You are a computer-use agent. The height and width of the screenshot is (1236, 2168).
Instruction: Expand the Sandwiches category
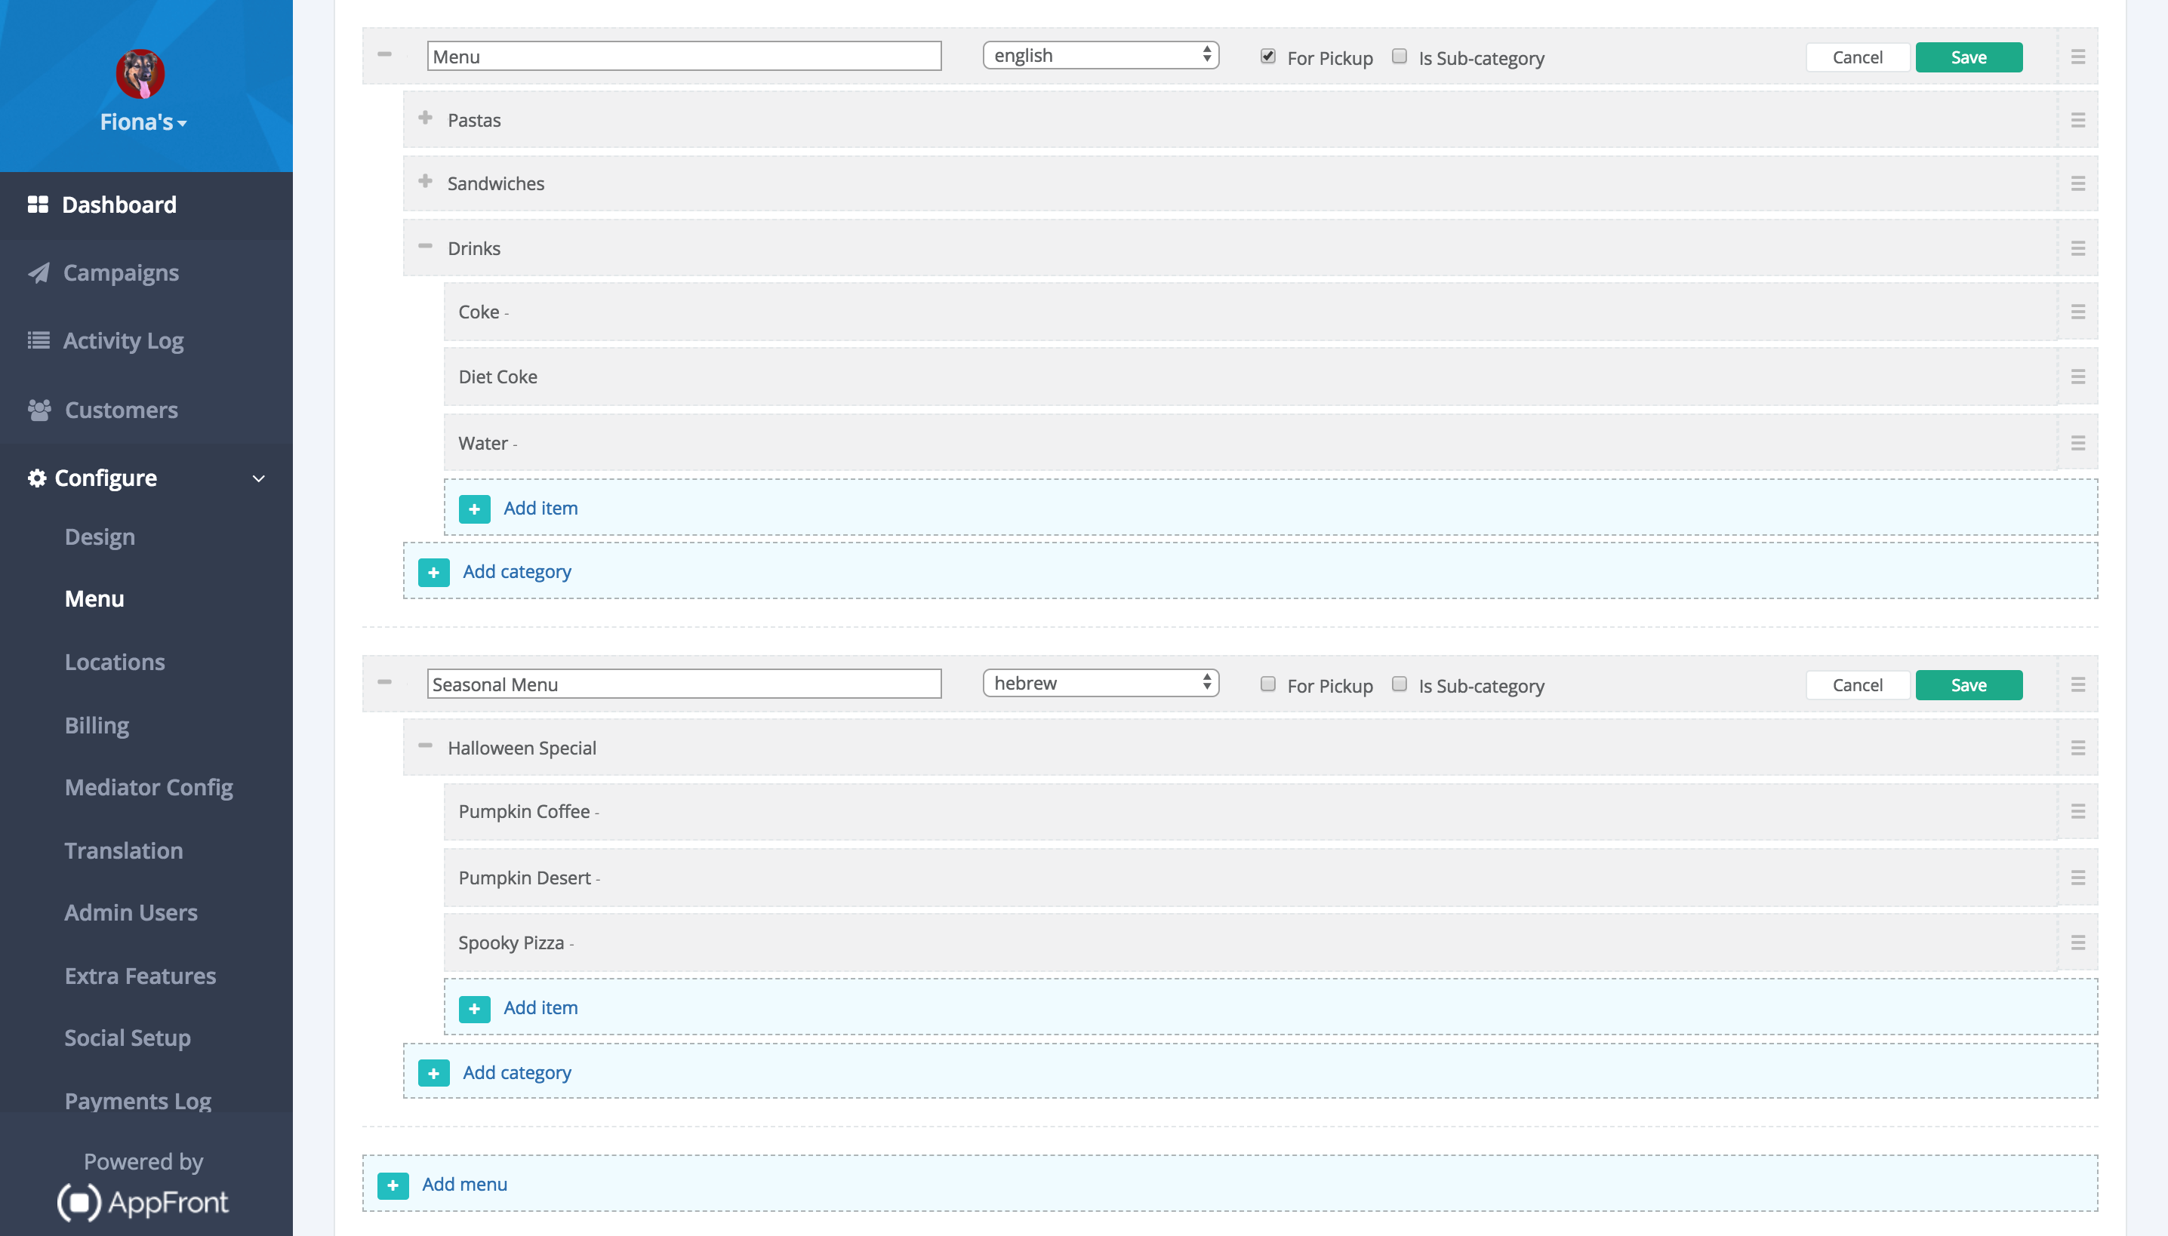click(x=426, y=182)
